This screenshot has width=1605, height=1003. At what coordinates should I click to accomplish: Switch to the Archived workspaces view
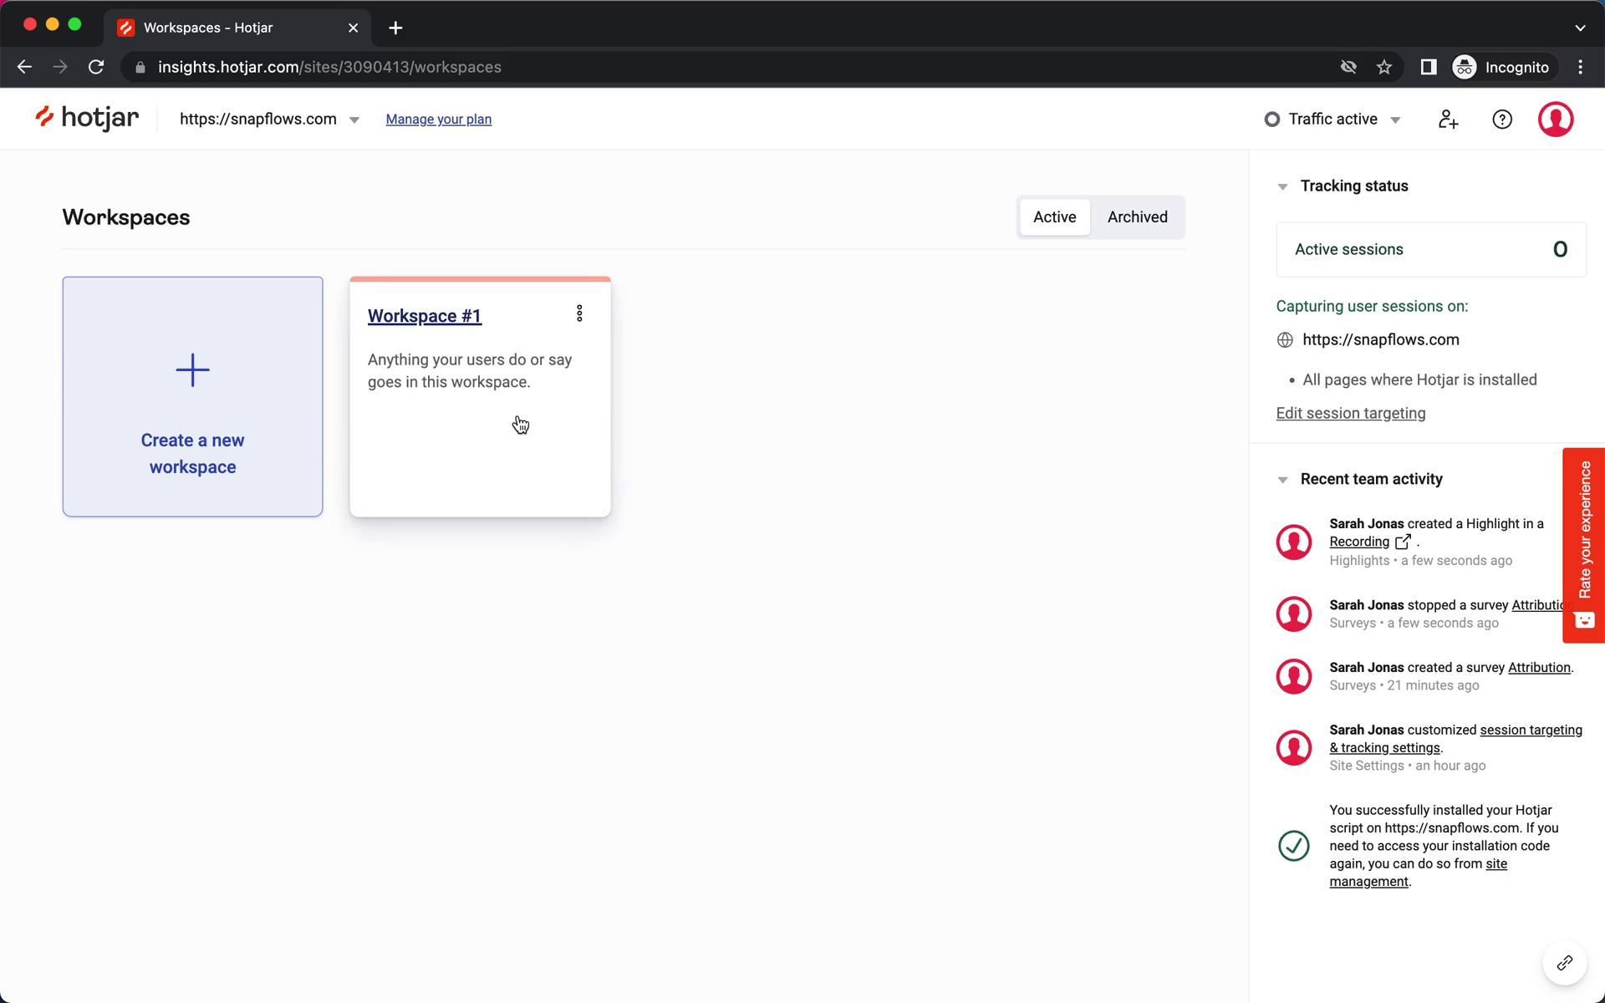1137,217
